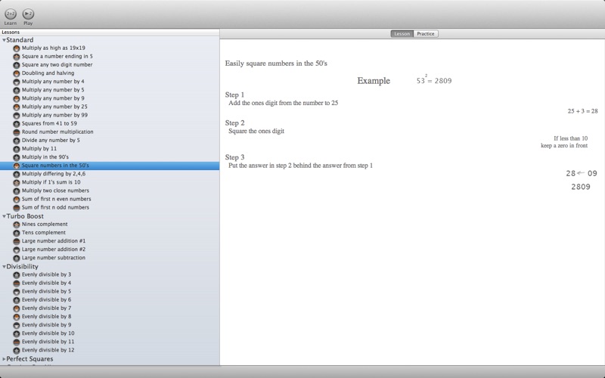Viewport: 605px width, 378px height.
Task: Click the face icon beside Multiply as high as 19x19
Action: 16,48
